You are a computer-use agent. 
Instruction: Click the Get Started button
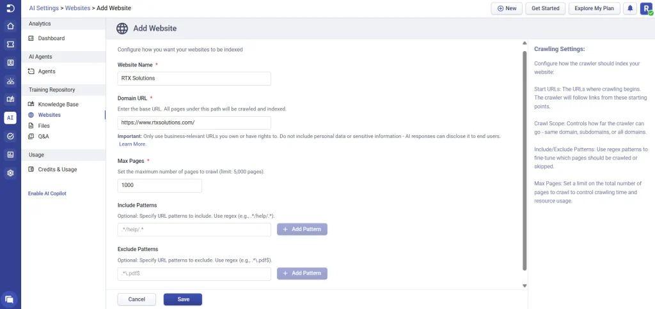tap(545, 8)
